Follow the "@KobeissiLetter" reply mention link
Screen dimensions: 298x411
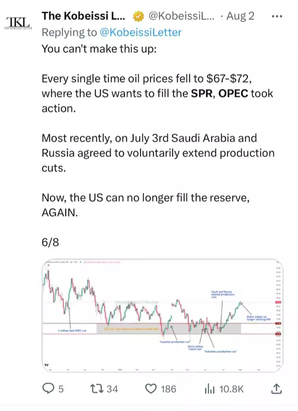point(140,32)
